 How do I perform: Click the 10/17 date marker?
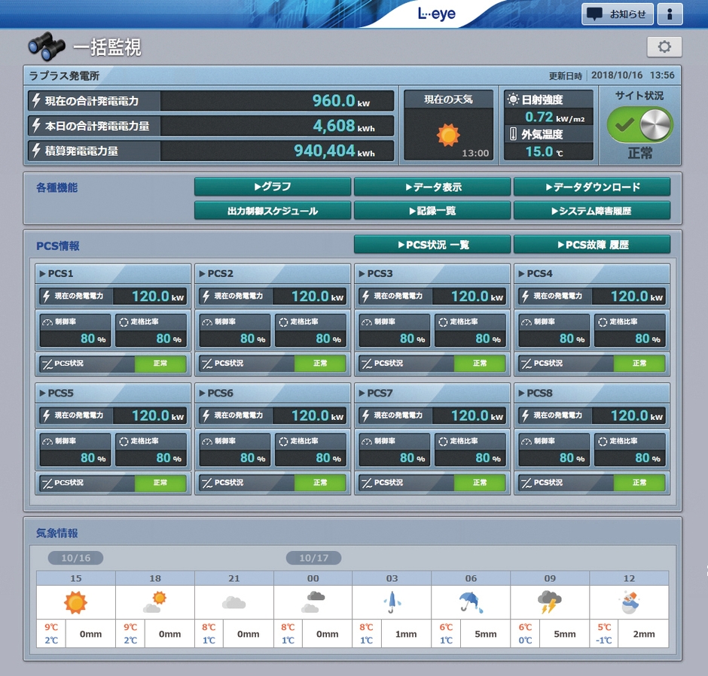tap(313, 558)
